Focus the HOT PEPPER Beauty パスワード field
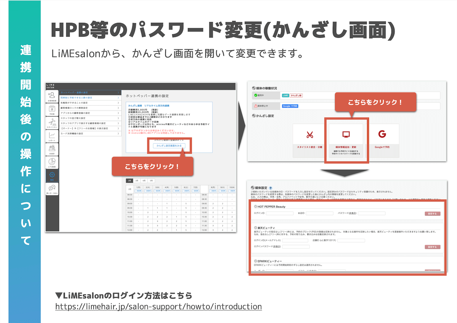 pos(372,214)
